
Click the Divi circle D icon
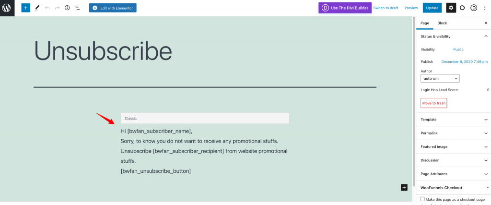(x=474, y=8)
